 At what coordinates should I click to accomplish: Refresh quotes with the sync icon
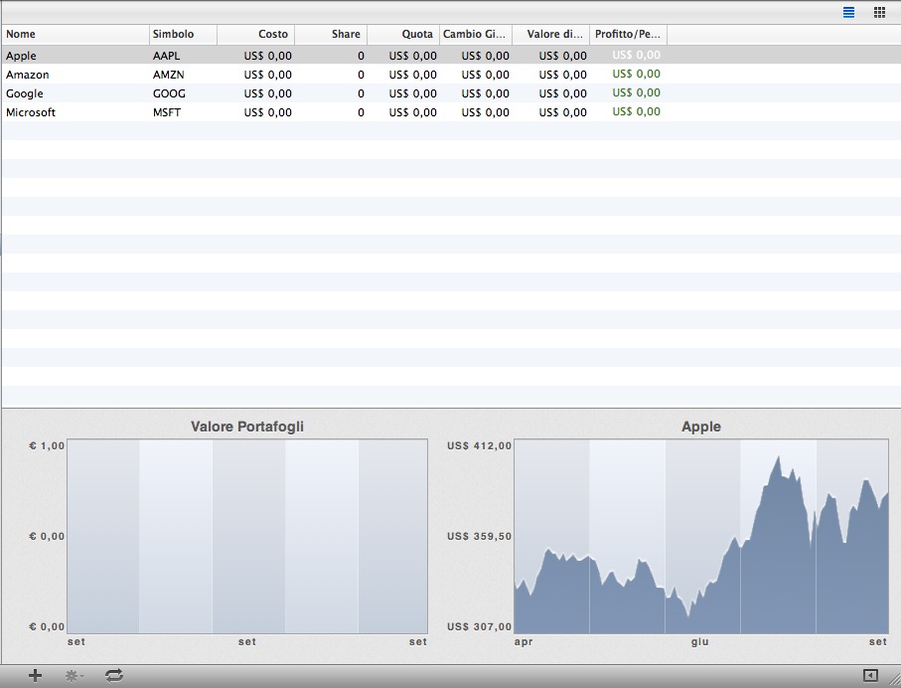[x=114, y=675]
